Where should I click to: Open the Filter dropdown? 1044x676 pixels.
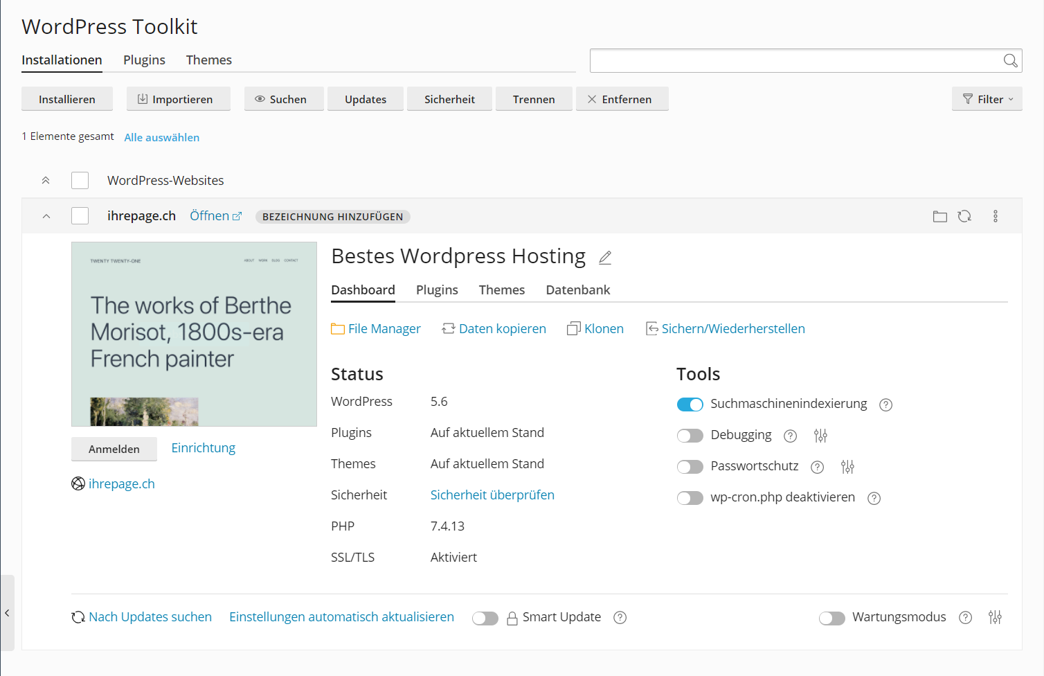(x=987, y=98)
